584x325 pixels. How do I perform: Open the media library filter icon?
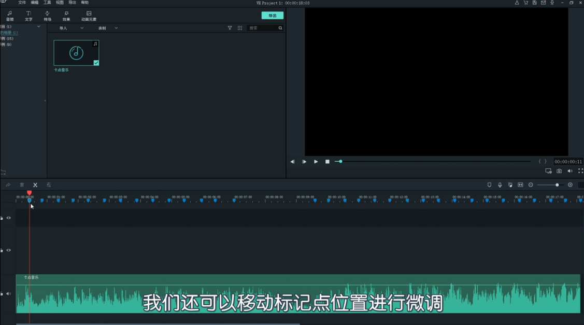(230, 27)
